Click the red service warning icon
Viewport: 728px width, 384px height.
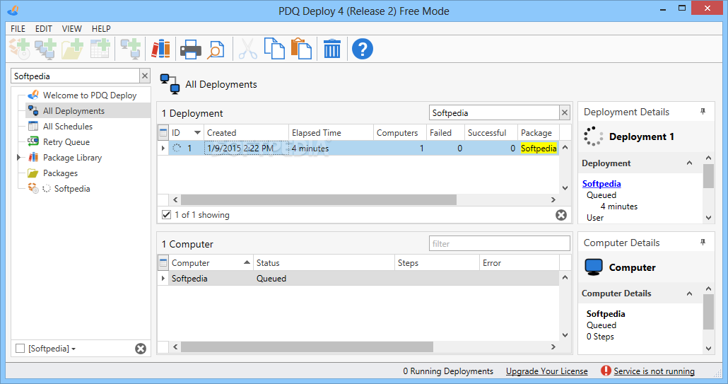click(x=606, y=371)
